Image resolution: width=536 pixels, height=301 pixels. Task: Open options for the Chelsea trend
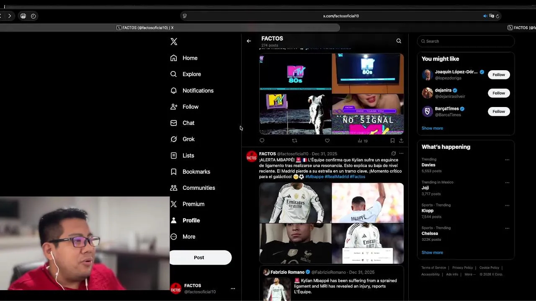[x=507, y=228]
